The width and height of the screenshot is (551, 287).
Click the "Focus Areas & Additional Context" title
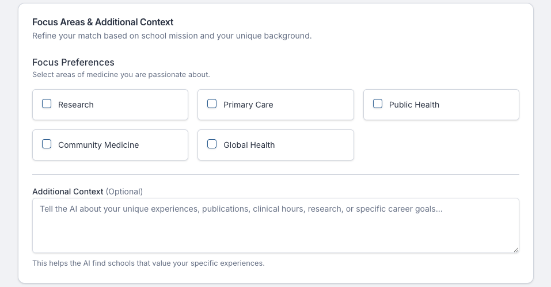102,22
